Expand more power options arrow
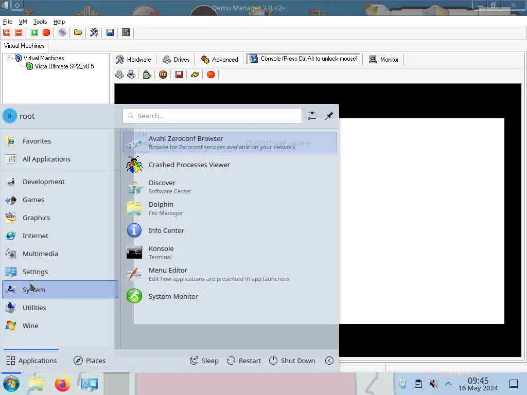The image size is (527, 395). coord(329,361)
